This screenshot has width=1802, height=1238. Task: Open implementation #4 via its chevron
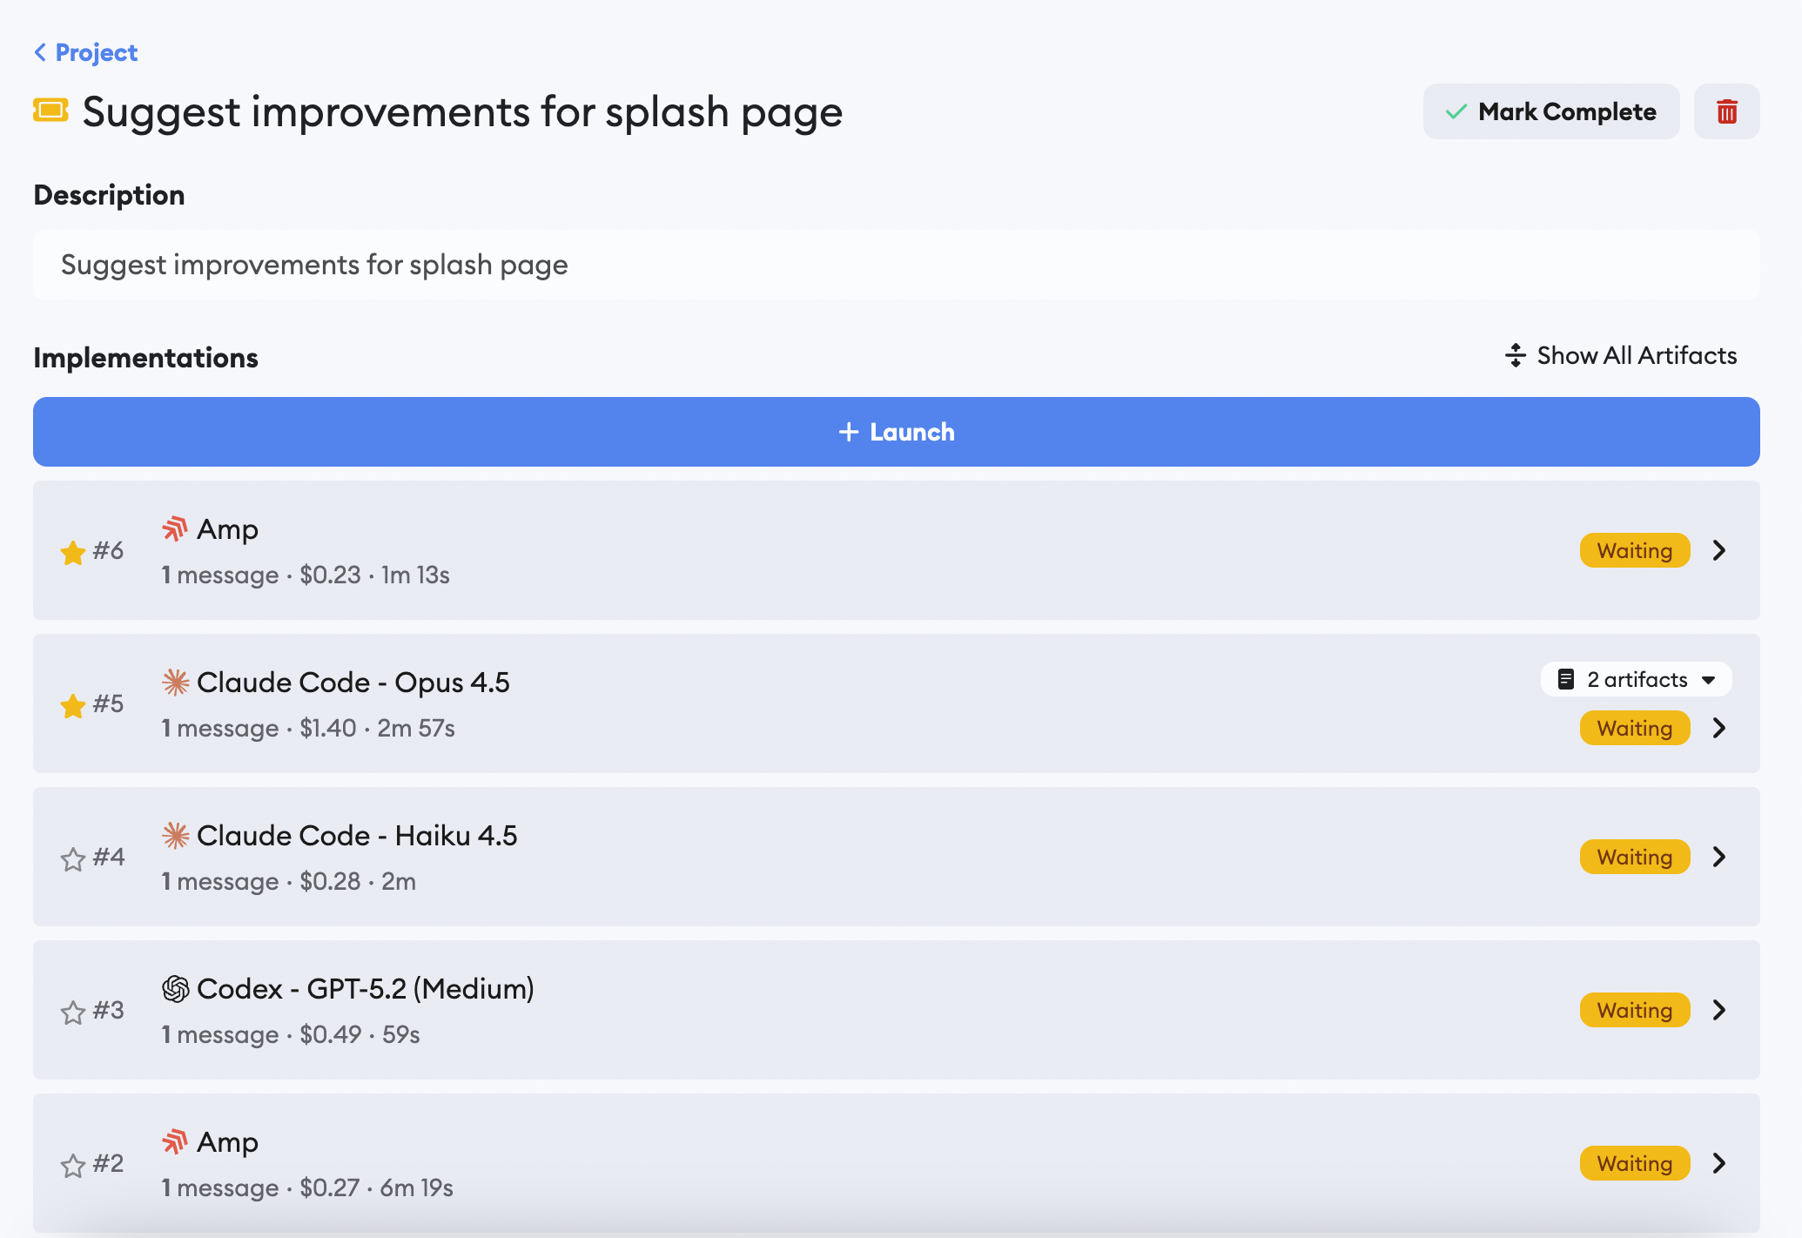point(1719,857)
